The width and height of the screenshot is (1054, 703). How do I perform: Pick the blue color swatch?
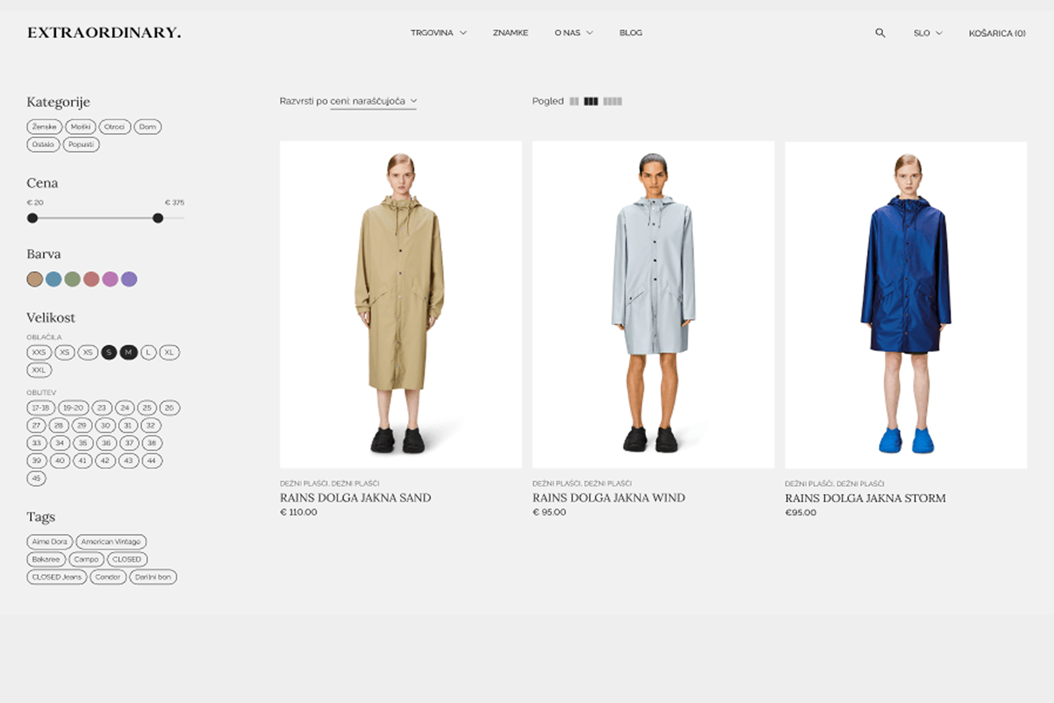(x=53, y=279)
